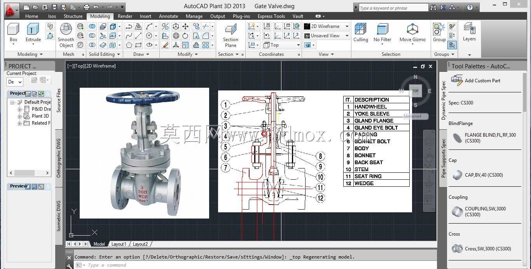Open the 2D Wireframe visual style dropdown
The height and width of the screenshot is (269, 531).
327,26
